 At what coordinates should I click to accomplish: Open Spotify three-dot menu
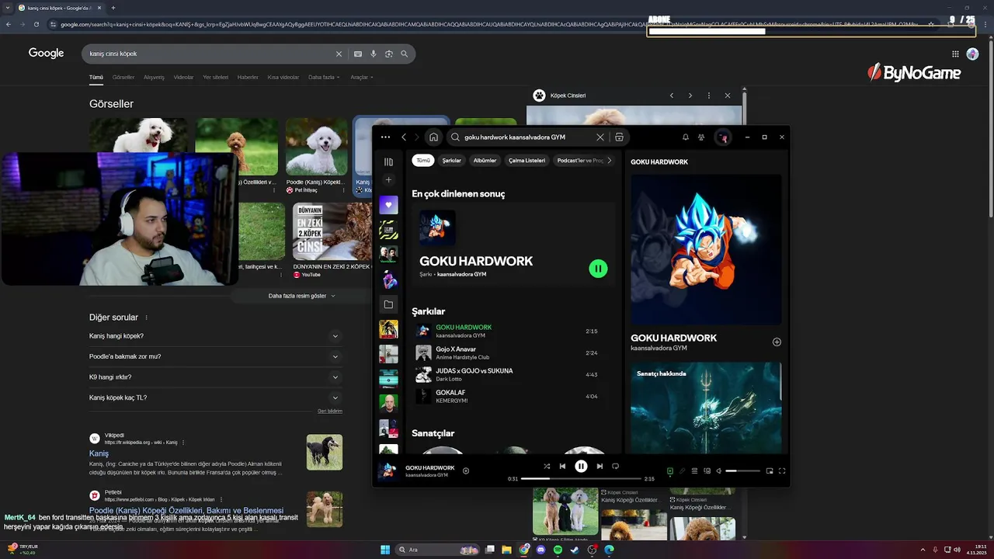(385, 137)
